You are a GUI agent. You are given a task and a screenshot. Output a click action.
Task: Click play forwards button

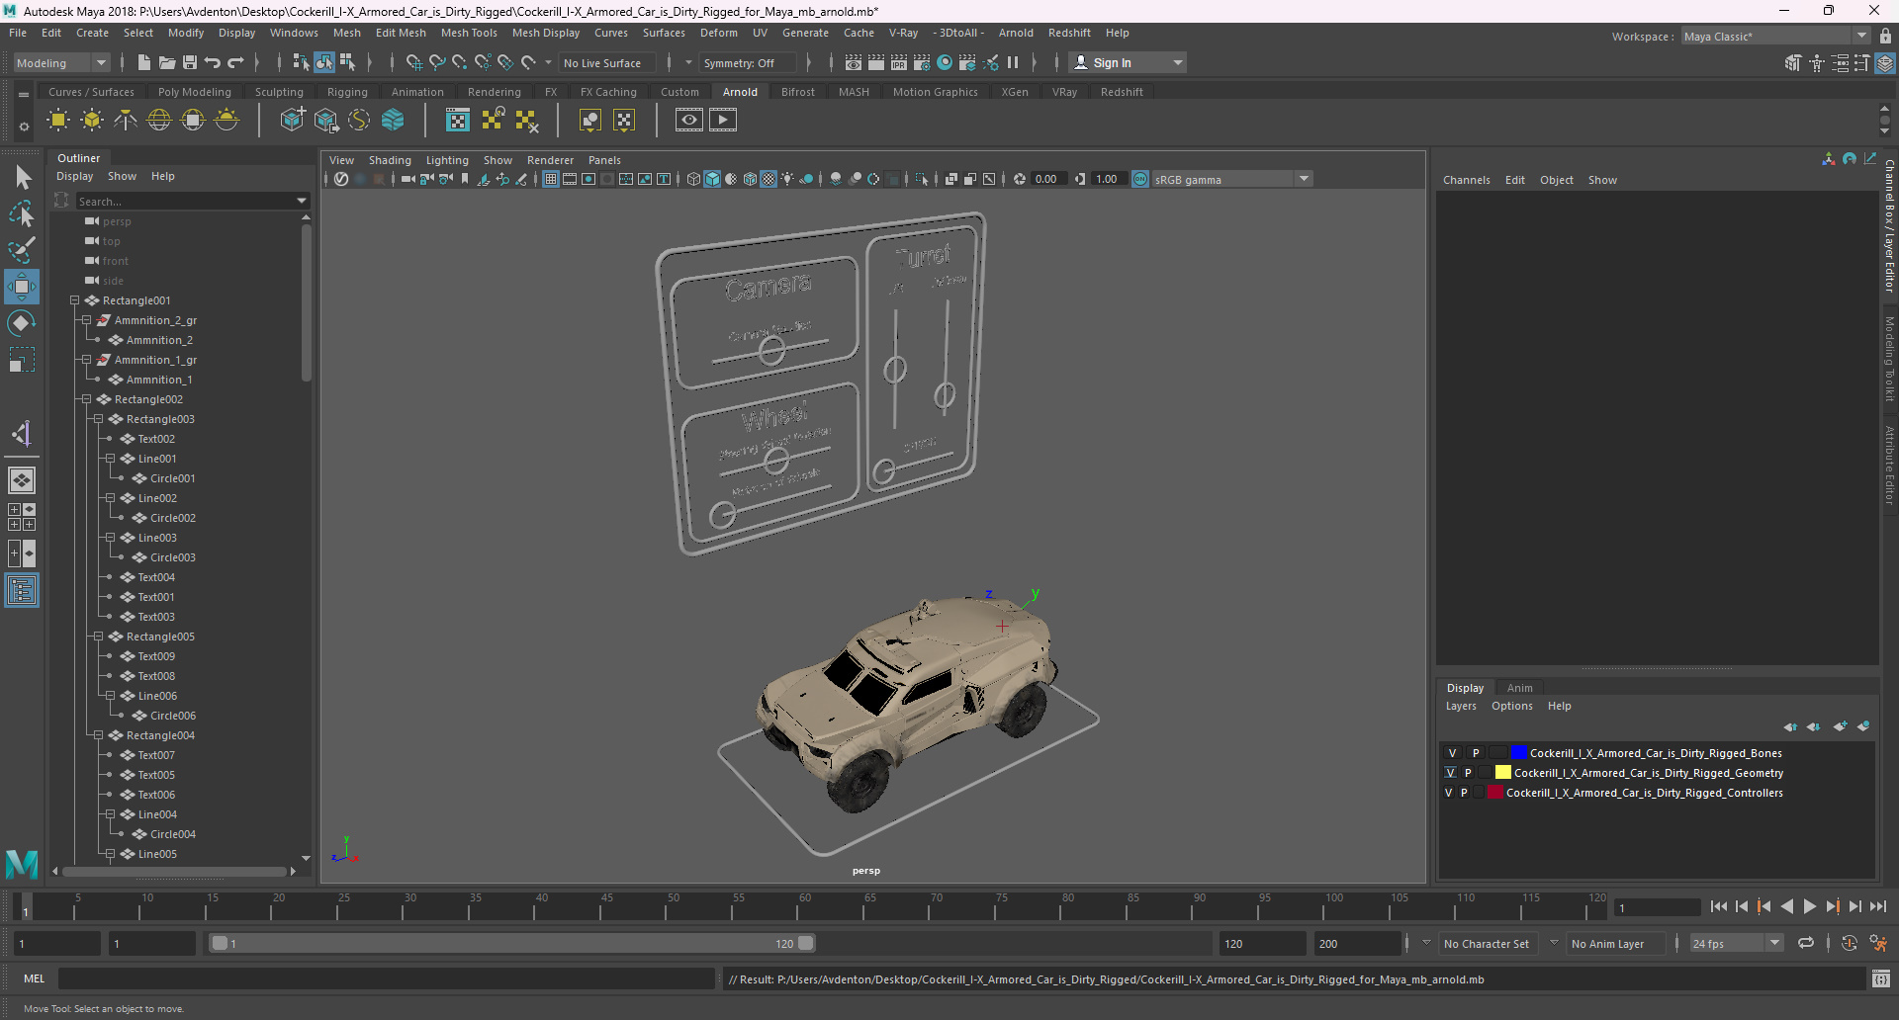coord(1809,906)
